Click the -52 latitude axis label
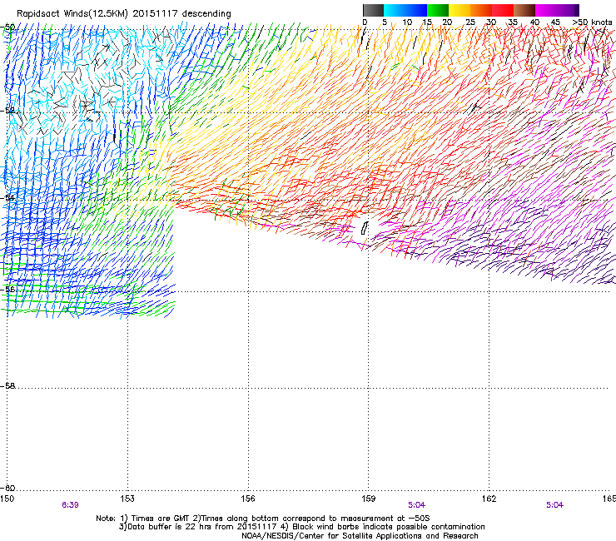This screenshot has width=616, height=541. point(7,111)
